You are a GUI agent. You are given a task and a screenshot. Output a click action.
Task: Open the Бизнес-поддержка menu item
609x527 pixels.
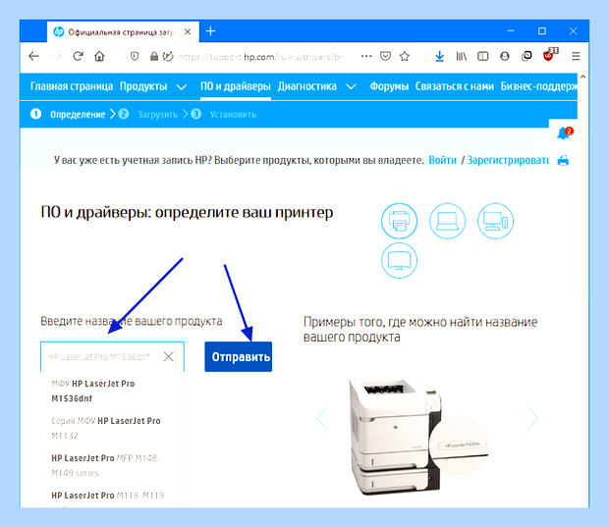pyautogui.click(x=538, y=86)
